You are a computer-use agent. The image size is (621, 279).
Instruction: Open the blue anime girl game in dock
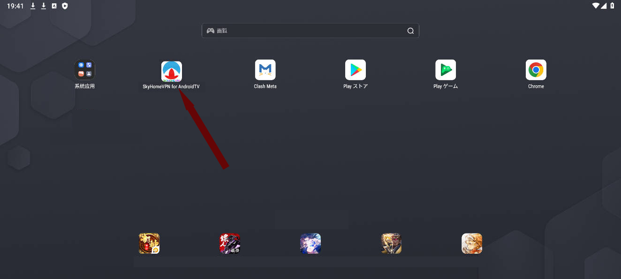pyautogui.click(x=310, y=243)
